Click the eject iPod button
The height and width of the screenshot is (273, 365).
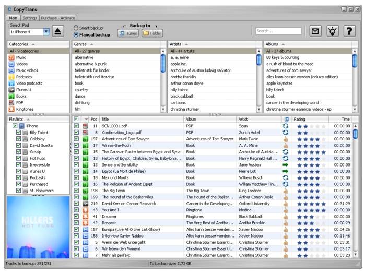pos(58,31)
